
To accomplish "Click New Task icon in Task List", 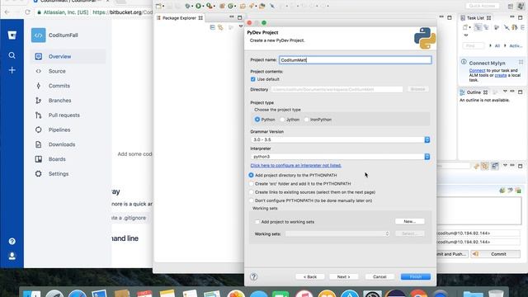I will pos(465,27).
